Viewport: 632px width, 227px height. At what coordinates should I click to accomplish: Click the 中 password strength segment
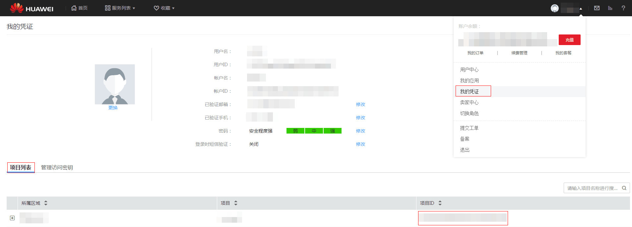(314, 131)
